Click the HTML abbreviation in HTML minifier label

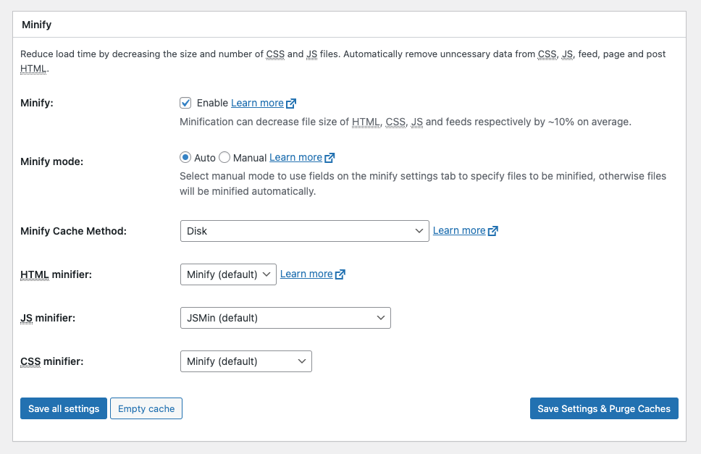coord(35,274)
